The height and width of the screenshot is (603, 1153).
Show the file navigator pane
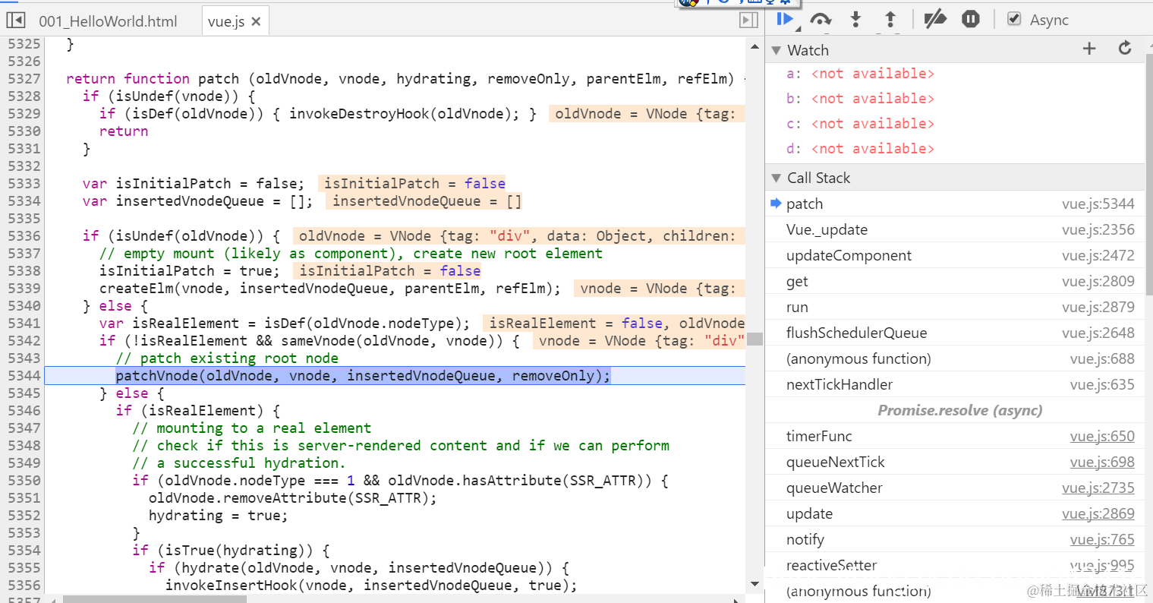point(16,21)
